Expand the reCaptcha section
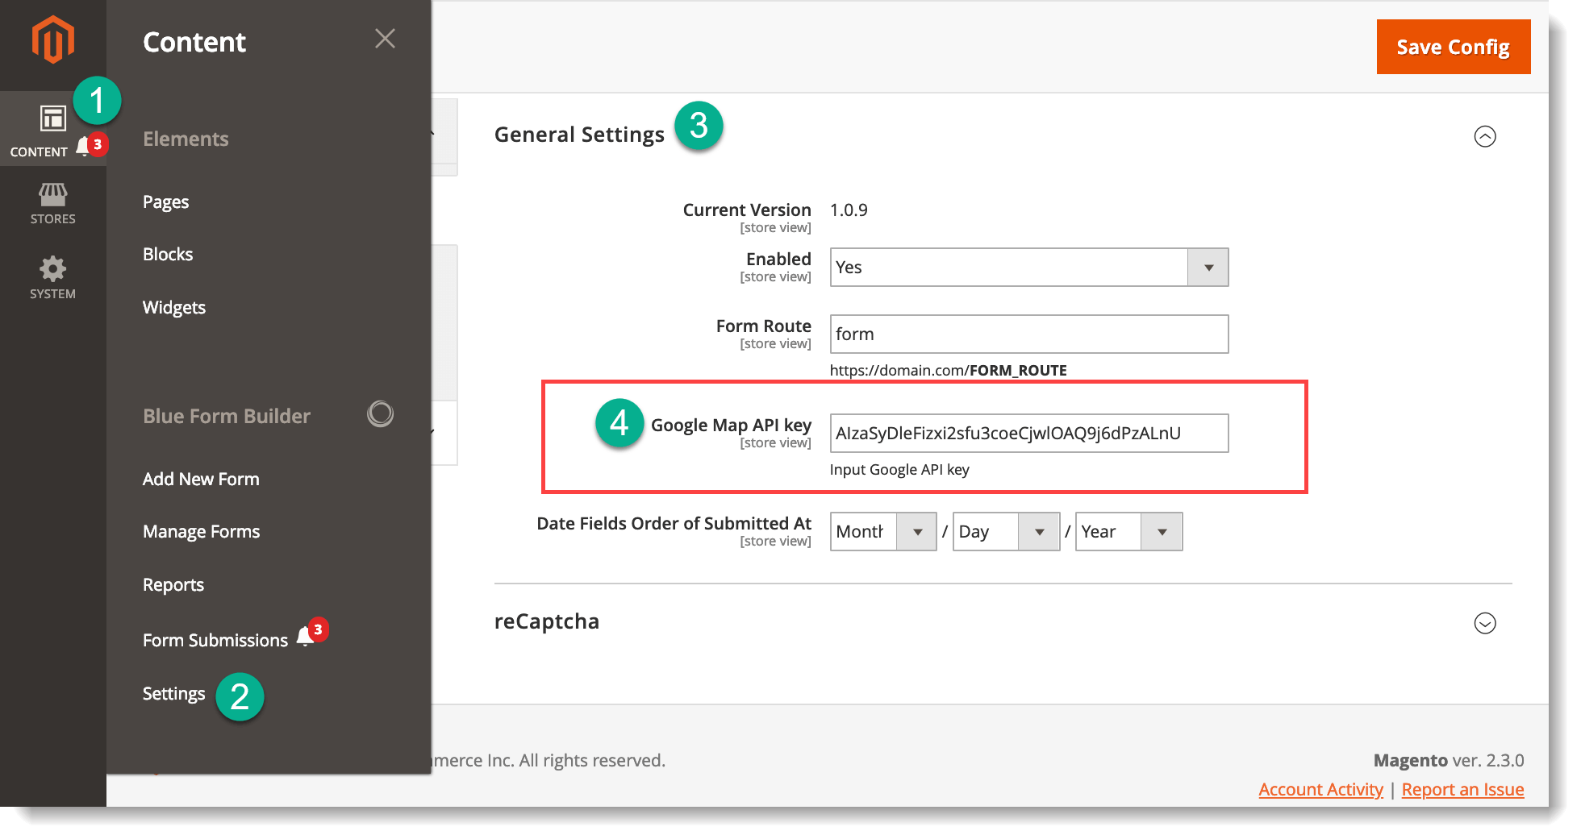The image size is (1581, 839). pos(1484,623)
